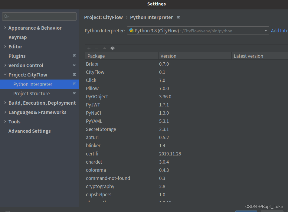Open Project Structure settings
Screen dimensions: 288x212
(31, 94)
